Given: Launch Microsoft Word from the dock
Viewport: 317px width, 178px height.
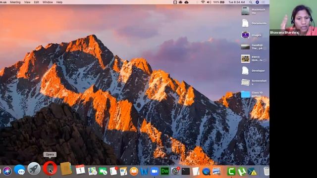Looking at the screenshot, I should click(144, 171).
